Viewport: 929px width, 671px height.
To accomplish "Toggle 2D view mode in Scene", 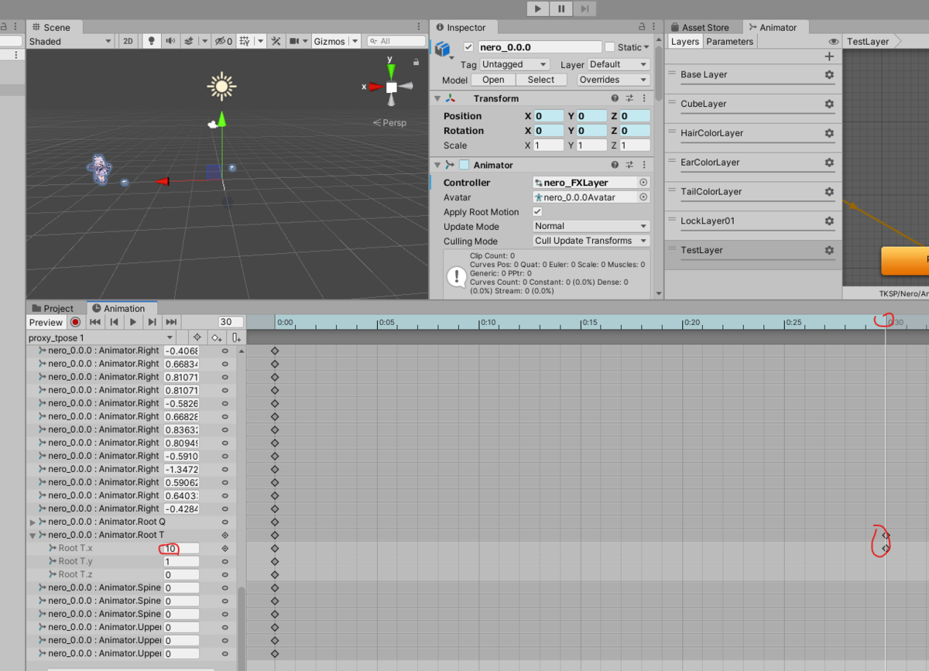I will (x=128, y=41).
